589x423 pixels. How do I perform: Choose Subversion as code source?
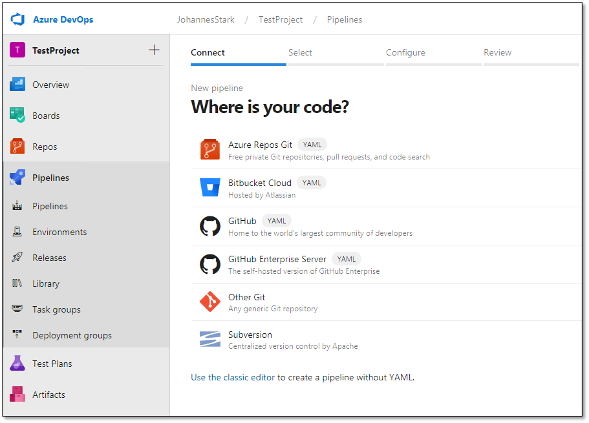pyautogui.click(x=386, y=340)
